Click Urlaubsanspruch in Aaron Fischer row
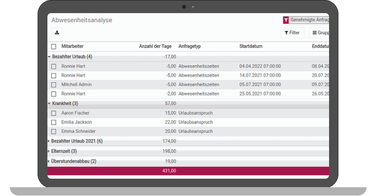Viewport: 376px width, 196px height. click(x=196, y=113)
